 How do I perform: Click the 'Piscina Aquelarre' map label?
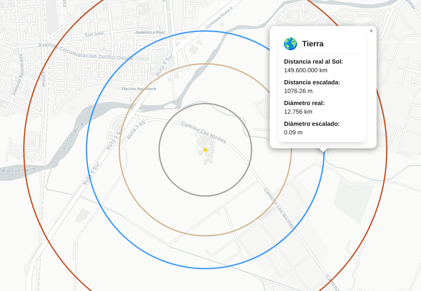click(x=139, y=89)
